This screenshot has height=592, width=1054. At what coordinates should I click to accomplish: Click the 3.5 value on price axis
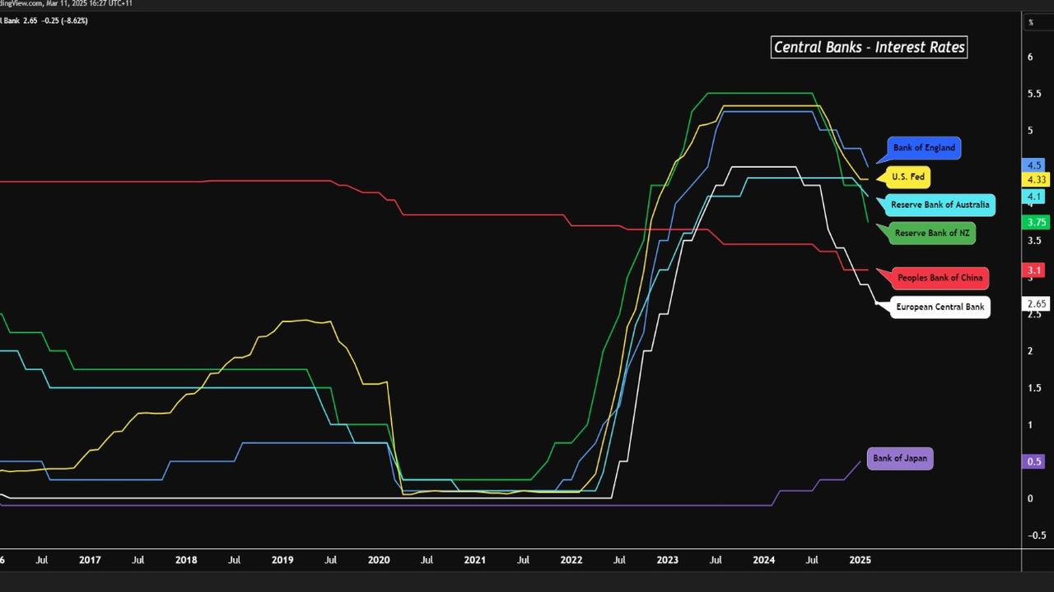(x=1033, y=241)
